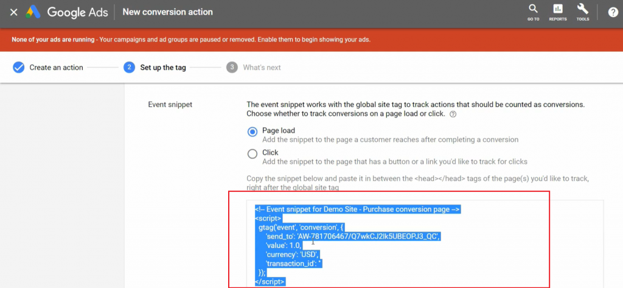Click the 'send_to' line in snippet
The height and width of the screenshot is (288, 623).
[x=353, y=236]
